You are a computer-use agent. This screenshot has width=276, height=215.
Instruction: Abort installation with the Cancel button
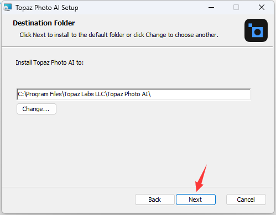(x=246, y=200)
